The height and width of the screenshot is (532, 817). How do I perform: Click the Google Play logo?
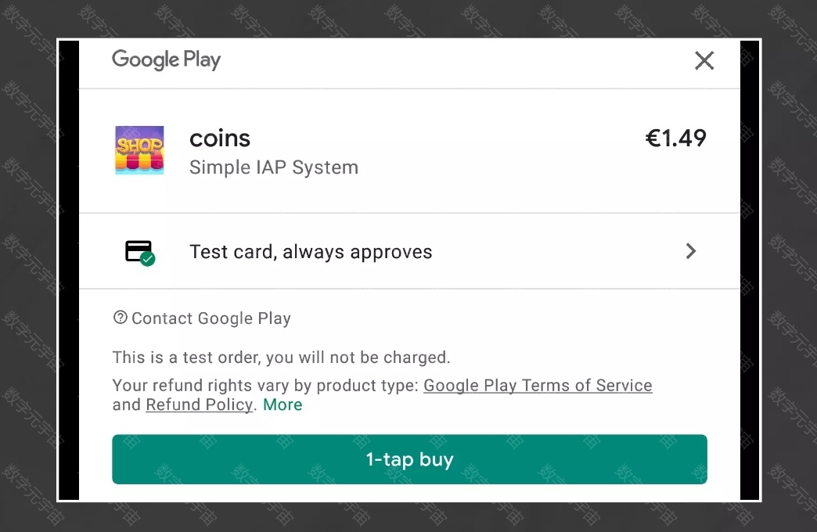pyautogui.click(x=166, y=60)
